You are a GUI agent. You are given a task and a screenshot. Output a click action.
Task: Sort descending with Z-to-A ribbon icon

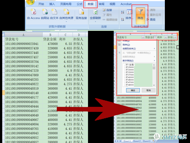point(122,19)
